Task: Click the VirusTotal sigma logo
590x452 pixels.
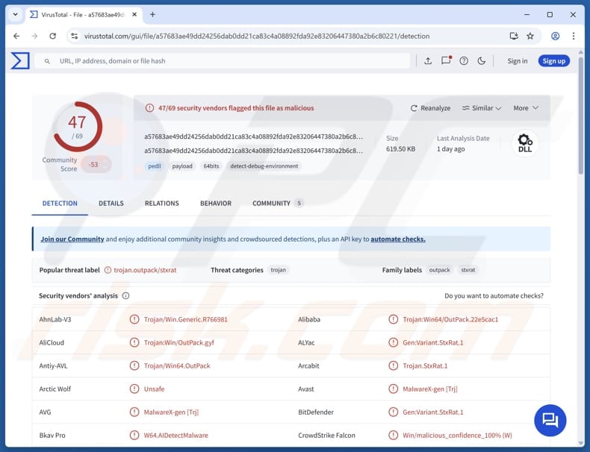Action: click(x=20, y=61)
